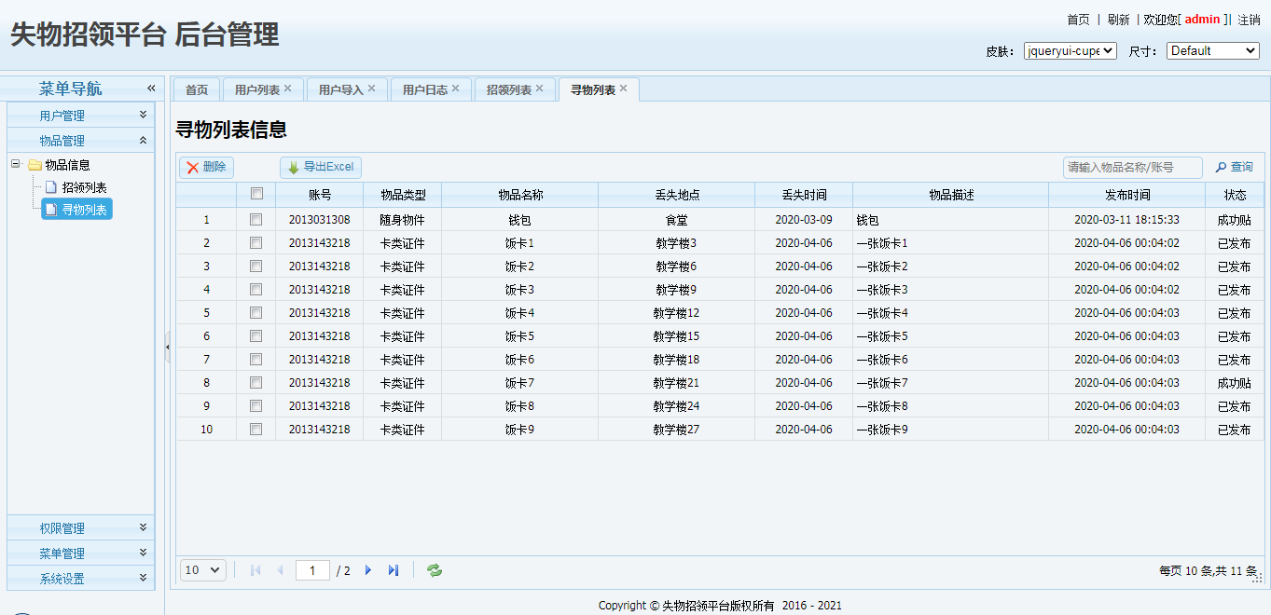Screen dimensions: 1271x615
Task: Close the 用户列表 tab with its X
Action: coord(288,89)
